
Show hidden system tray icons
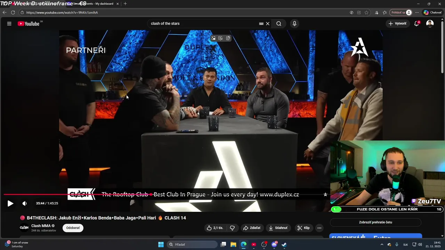click(382, 244)
